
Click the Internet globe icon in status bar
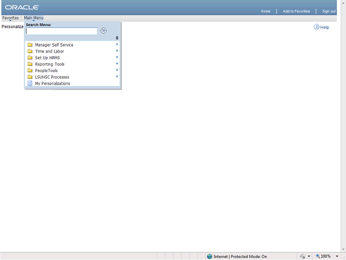point(210,256)
